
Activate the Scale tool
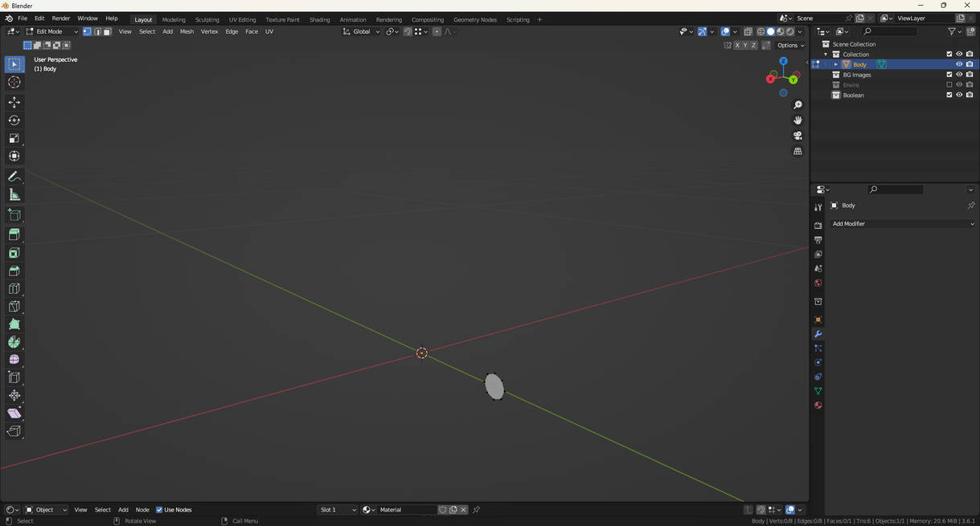14,138
